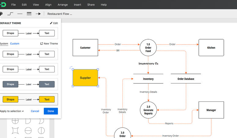Select the Customer rectangle
Image resolution: width=237 pixels, height=138 pixels.
[85, 48]
